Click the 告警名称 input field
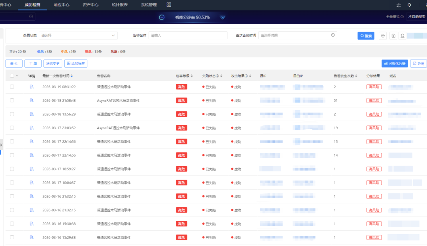The height and width of the screenshot is (246, 427). tap(188, 36)
